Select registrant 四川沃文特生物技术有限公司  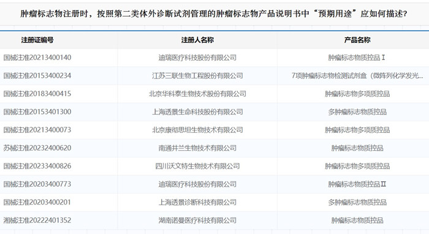pyautogui.click(x=197, y=166)
